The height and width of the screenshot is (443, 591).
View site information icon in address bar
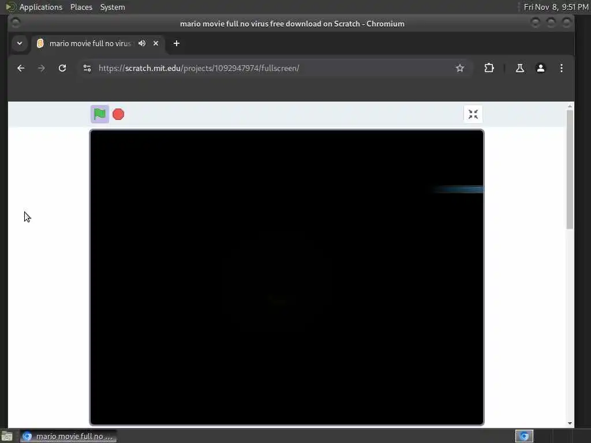coord(87,68)
